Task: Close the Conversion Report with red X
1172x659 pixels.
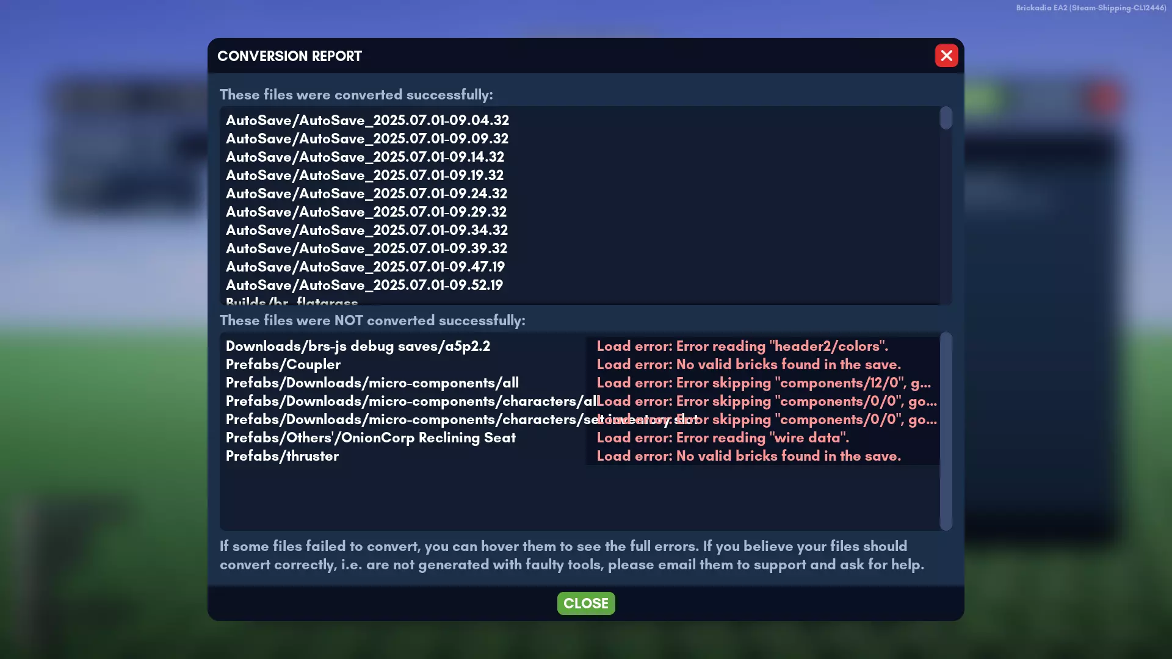Action: click(x=946, y=56)
